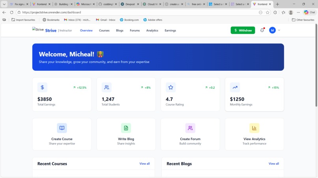Viewport: 318px width, 178px height.
Task: Close the Fix signup browser tab
Action: click(x=27, y=4)
